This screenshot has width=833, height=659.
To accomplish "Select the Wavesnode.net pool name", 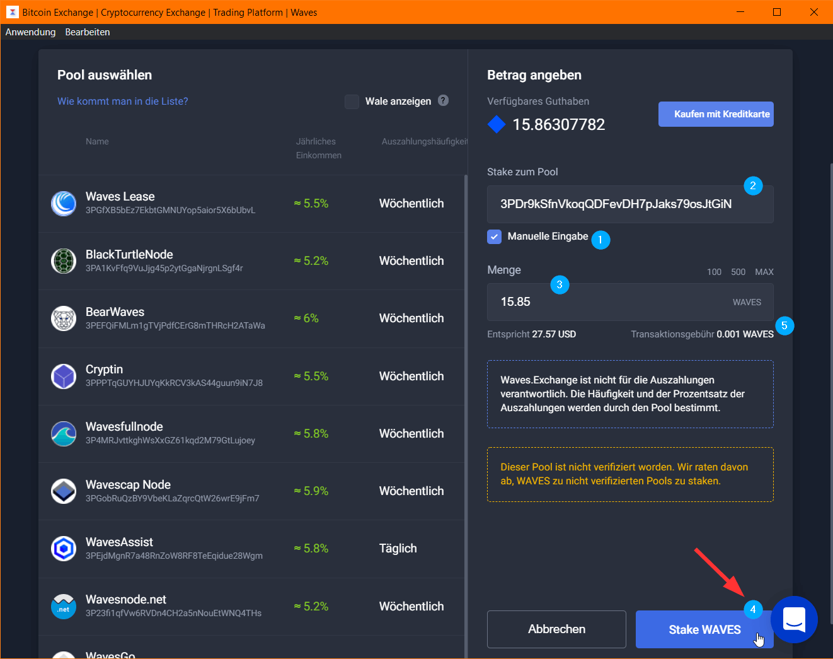I will click(126, 600).
